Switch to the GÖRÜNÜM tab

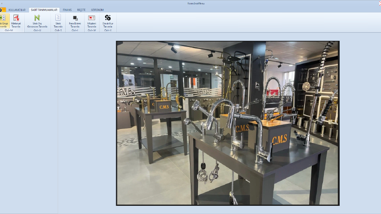[x=98, y=10]
